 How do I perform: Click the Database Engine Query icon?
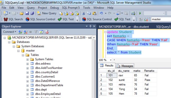tap(61, 13)
